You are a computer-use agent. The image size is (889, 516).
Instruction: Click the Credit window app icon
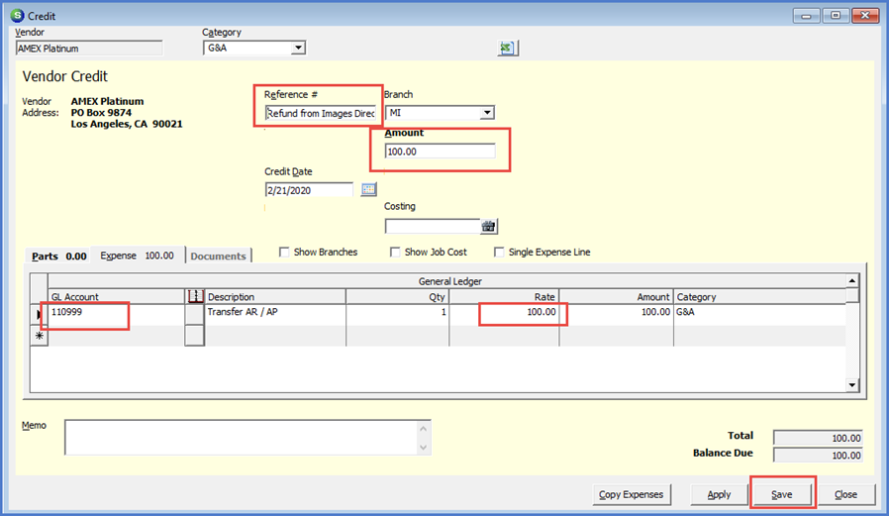[x=18, y=15]
